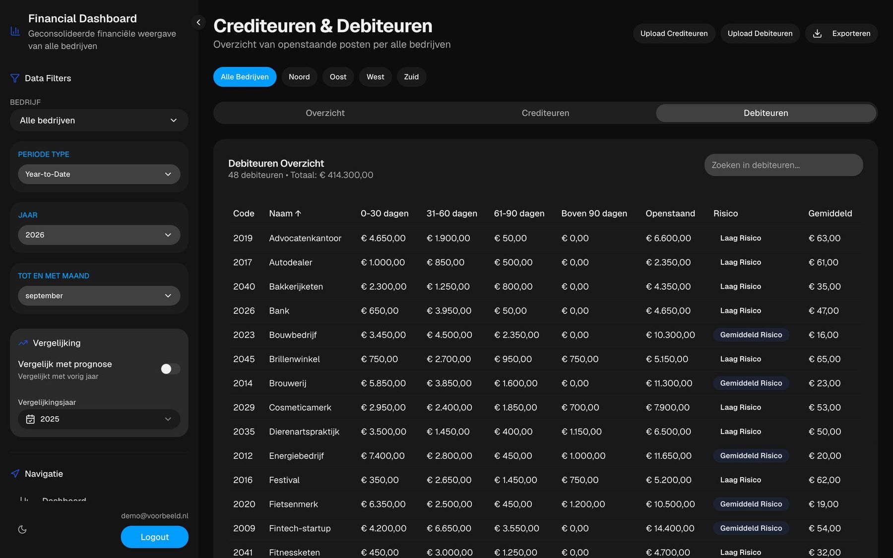Screen dimensions: 893x558
Task: Click Brillenwinkel boven 90 dagen € 750,00
Action: pos(580,359)
